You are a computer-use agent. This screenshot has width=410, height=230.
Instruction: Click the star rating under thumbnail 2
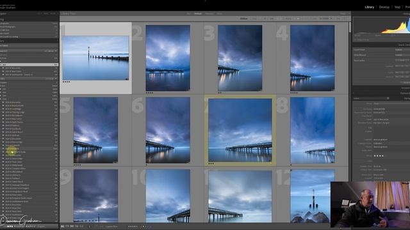pos(149,93)
